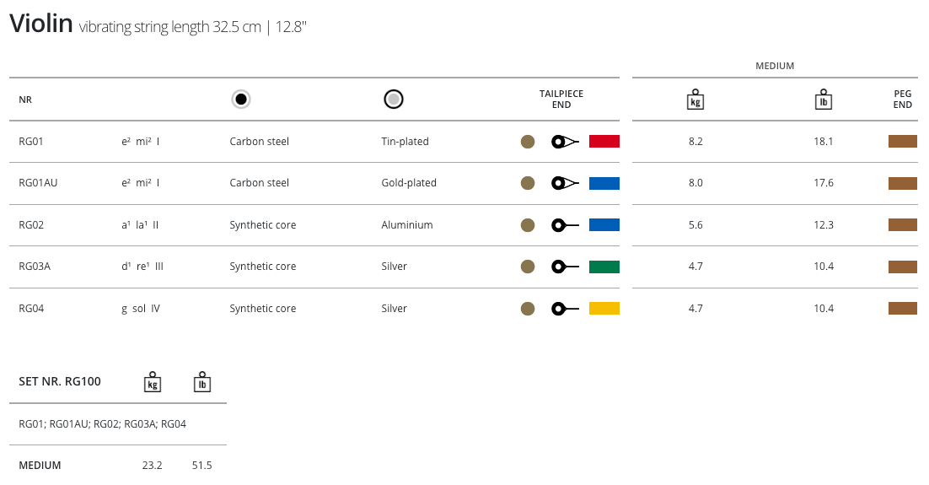This screenshot has height=485, width=929.
Task: Click the kg icon beside SET NR. RG100
Action: point(153,382)
